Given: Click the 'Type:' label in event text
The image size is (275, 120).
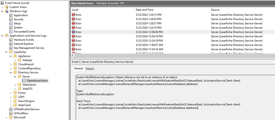Looking at the screenshot, I should (79, 91).
